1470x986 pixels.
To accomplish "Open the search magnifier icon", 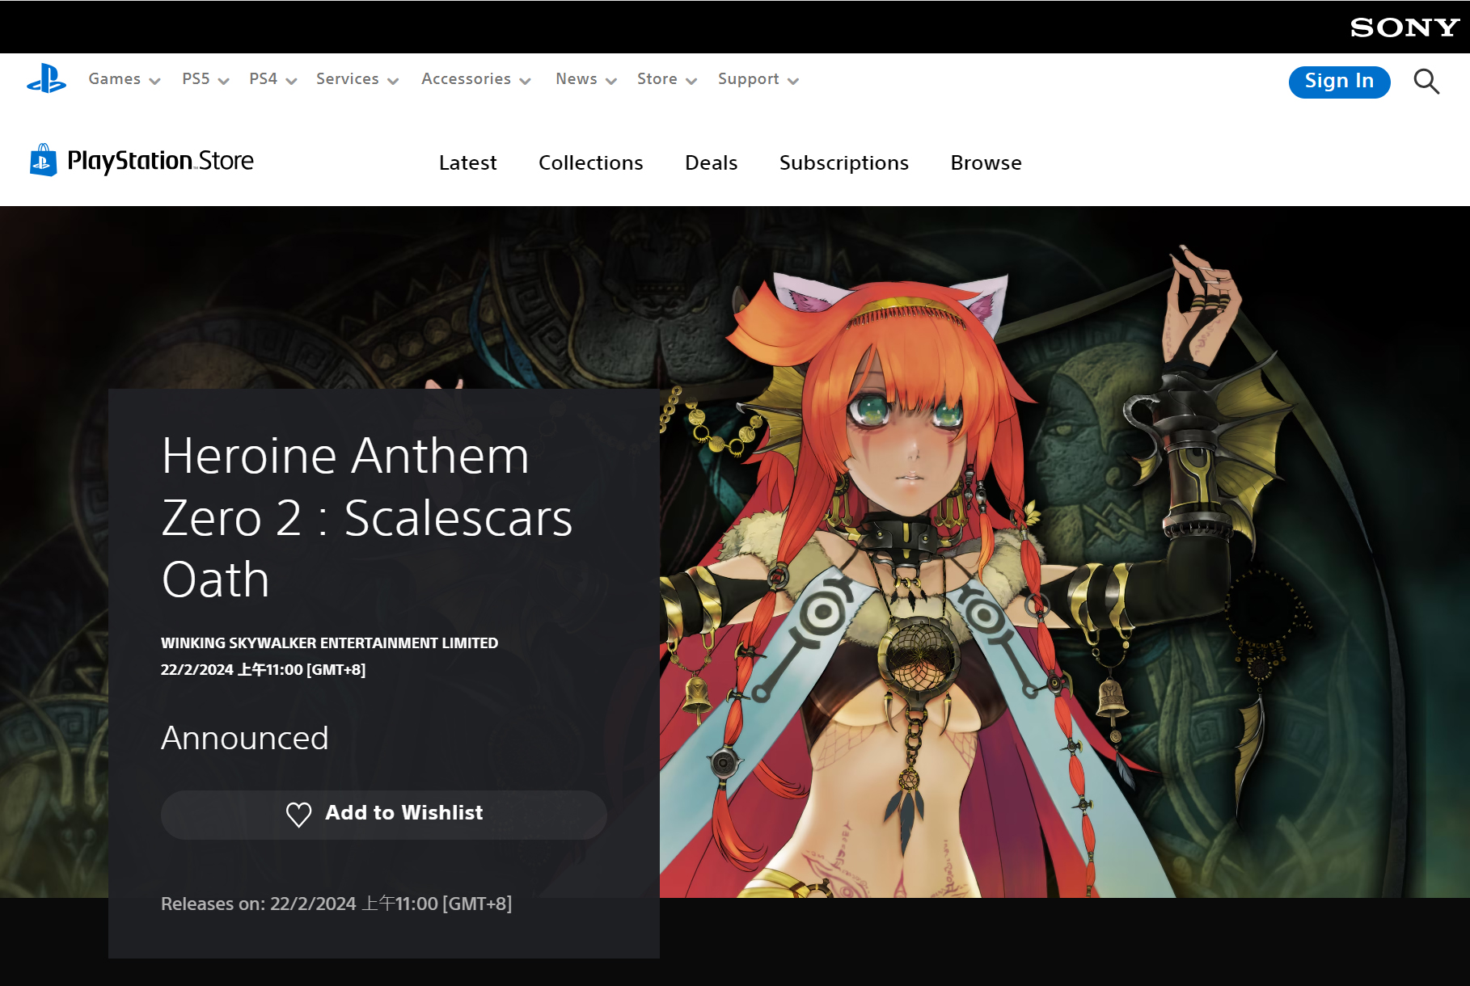I will tap(1426, 82).
